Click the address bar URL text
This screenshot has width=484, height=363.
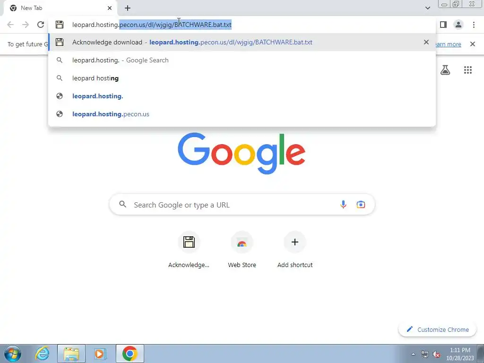152,25
